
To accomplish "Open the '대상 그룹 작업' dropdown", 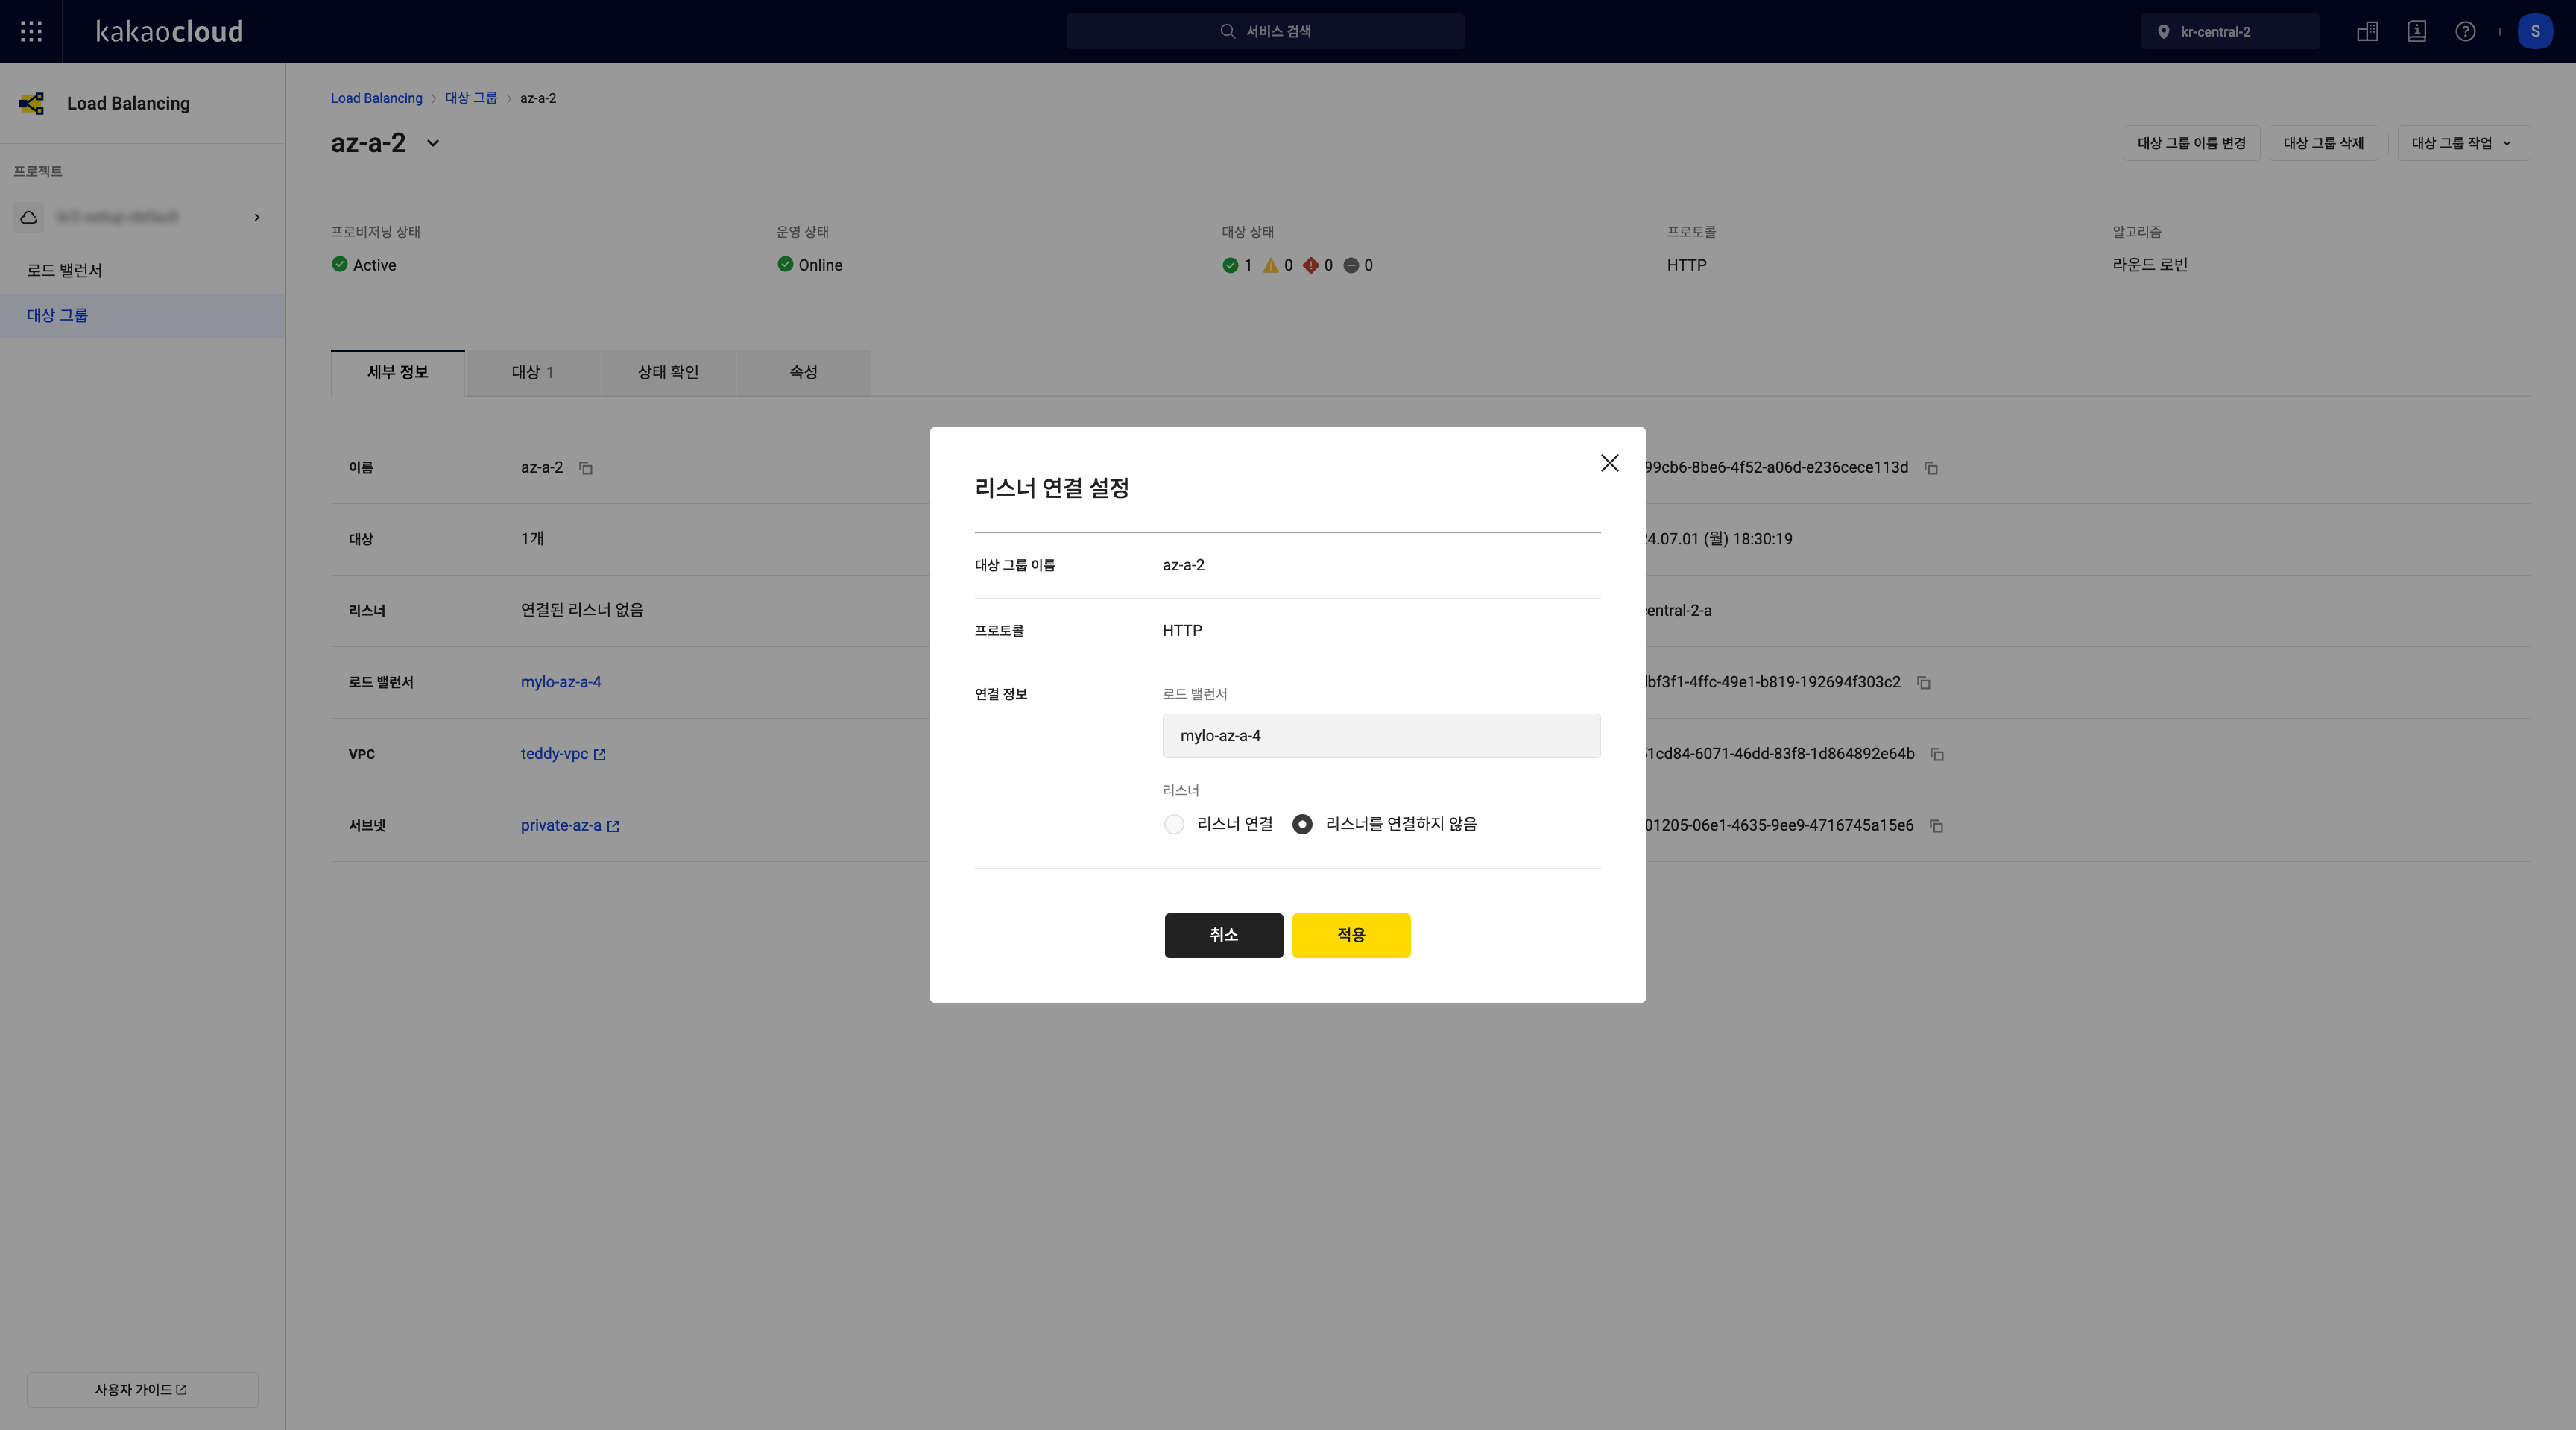I will tap(2463, 143).
